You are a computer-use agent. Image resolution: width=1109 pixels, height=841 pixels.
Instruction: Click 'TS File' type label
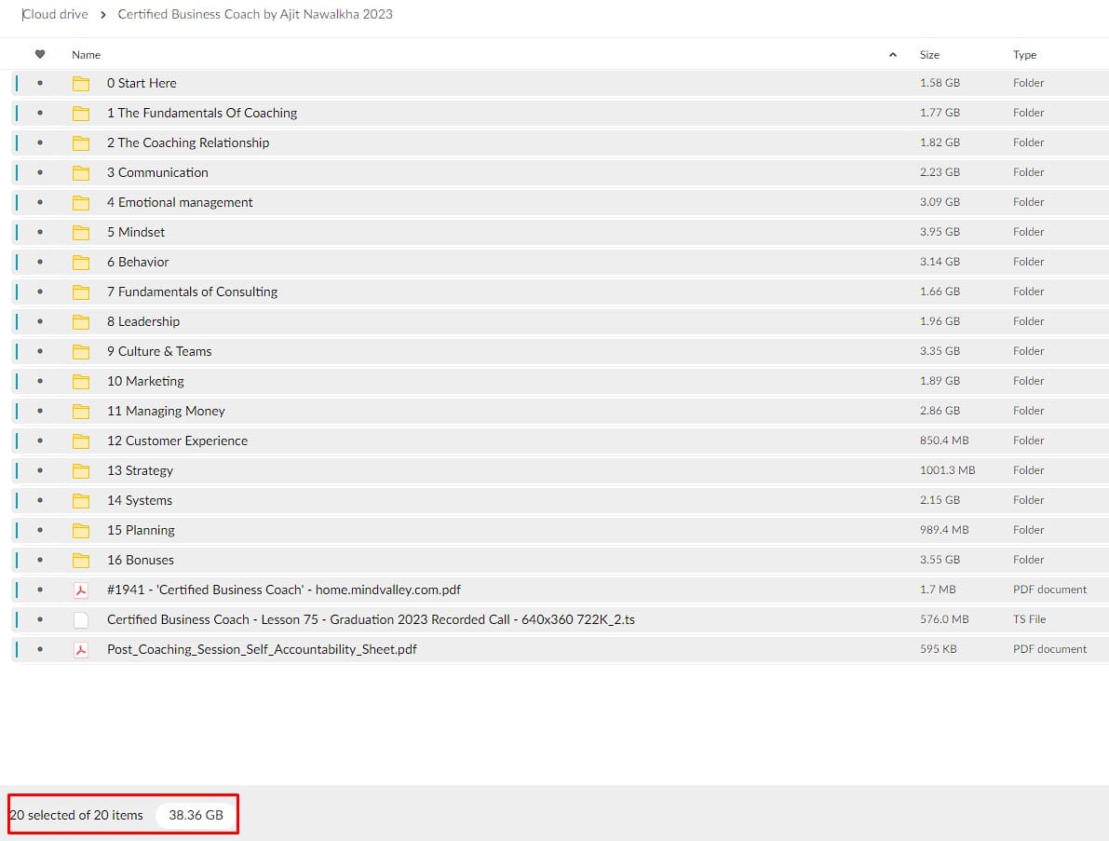(x=1029, y=619)
